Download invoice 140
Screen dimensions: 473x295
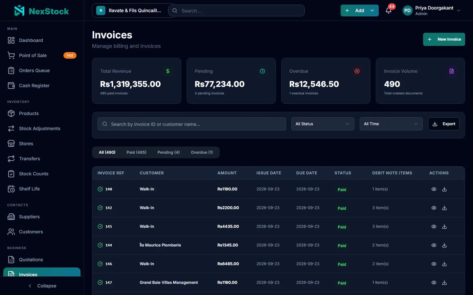click(444, 189)
